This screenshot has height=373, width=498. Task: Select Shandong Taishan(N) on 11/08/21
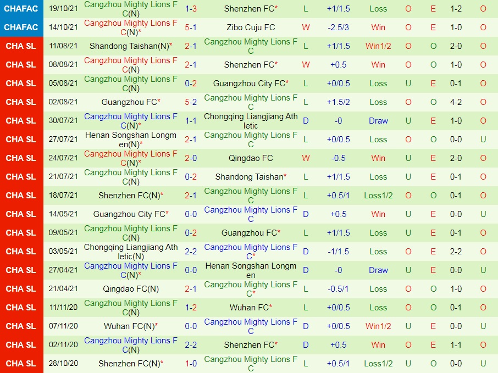point(130,46)
